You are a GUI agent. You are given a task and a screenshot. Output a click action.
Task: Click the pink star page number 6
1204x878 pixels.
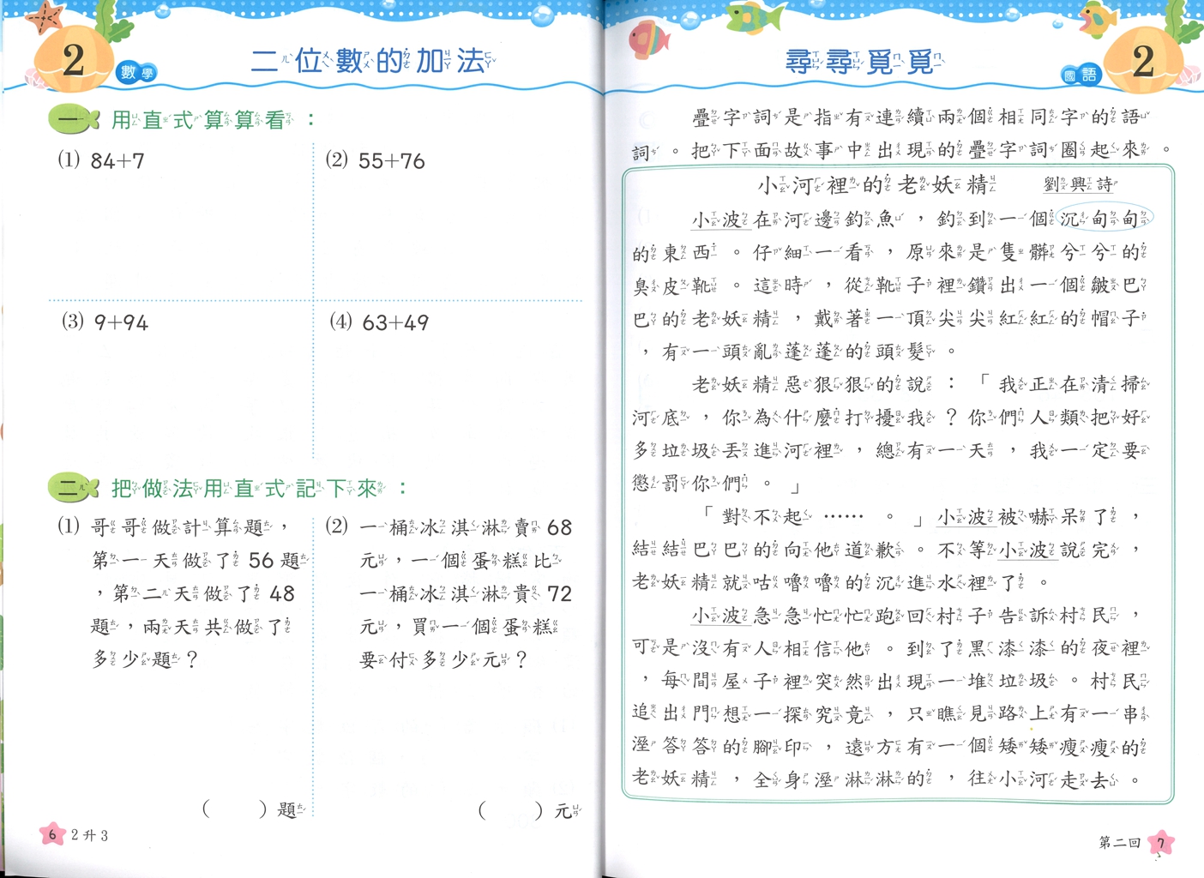click(52, 834)
